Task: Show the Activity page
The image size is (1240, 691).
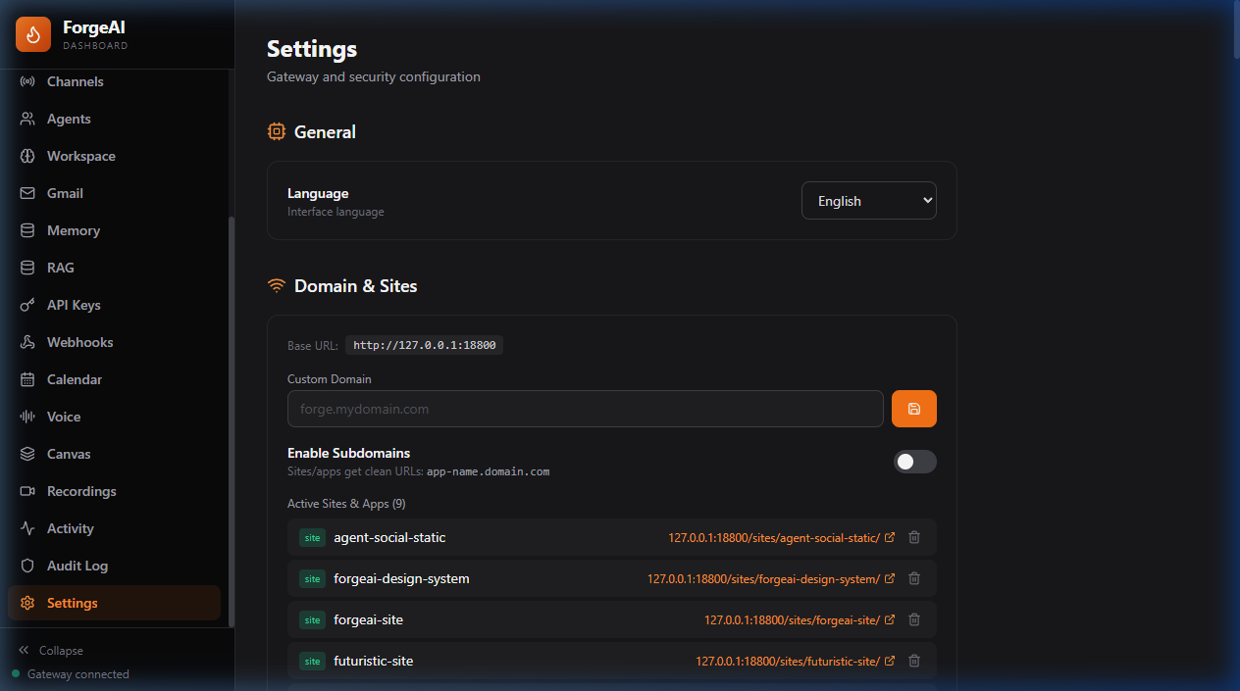Action: pyautogui.click(x=114, y=528)
